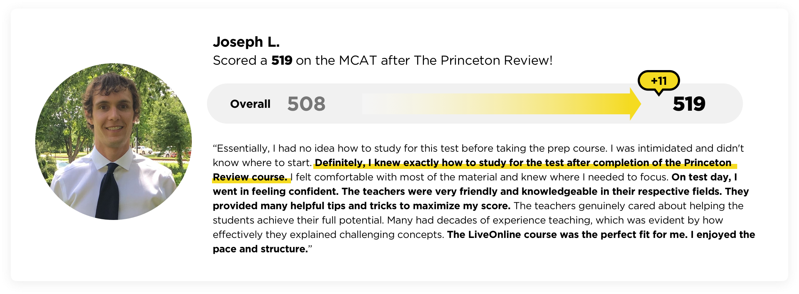Click "The Princeton Review!" in the subtitle
The height and width of the screenshot is (294, 799).
483,60
